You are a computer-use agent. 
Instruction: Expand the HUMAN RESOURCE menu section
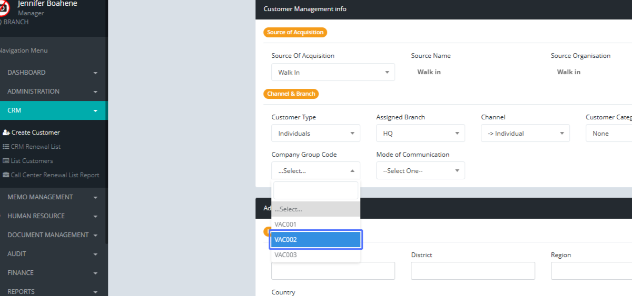[53, 216]
